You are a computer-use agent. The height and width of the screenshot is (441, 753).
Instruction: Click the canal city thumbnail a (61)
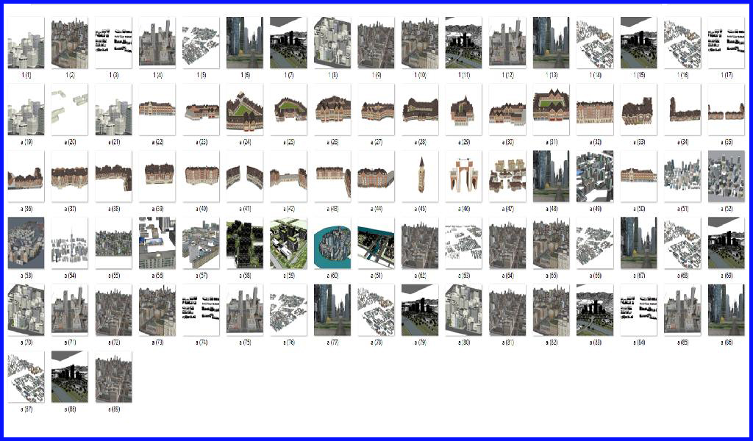(x=376, y=243)
